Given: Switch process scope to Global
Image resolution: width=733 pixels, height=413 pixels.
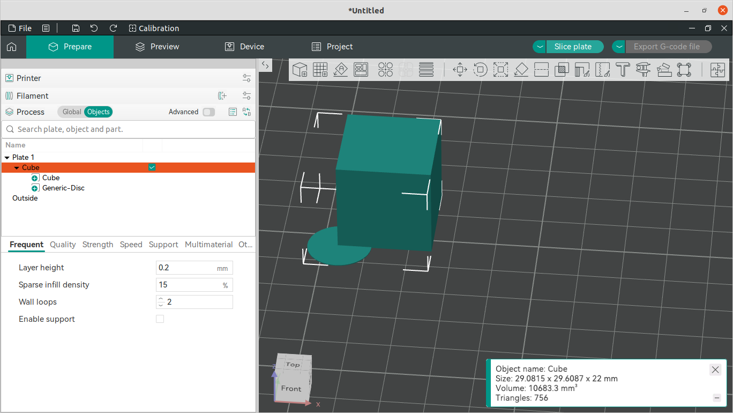Looking at the screenshot, I should point(71,112).
